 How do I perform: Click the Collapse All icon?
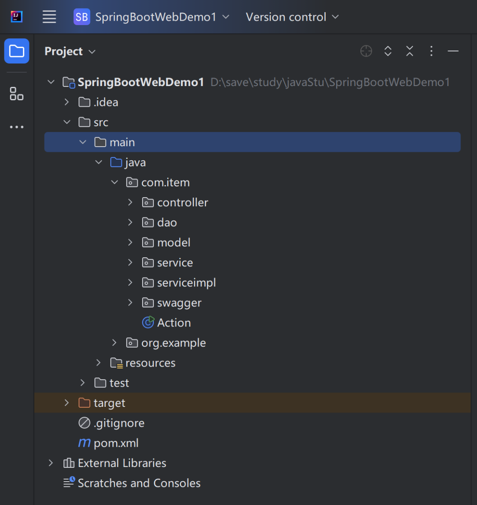pos(410,51)
